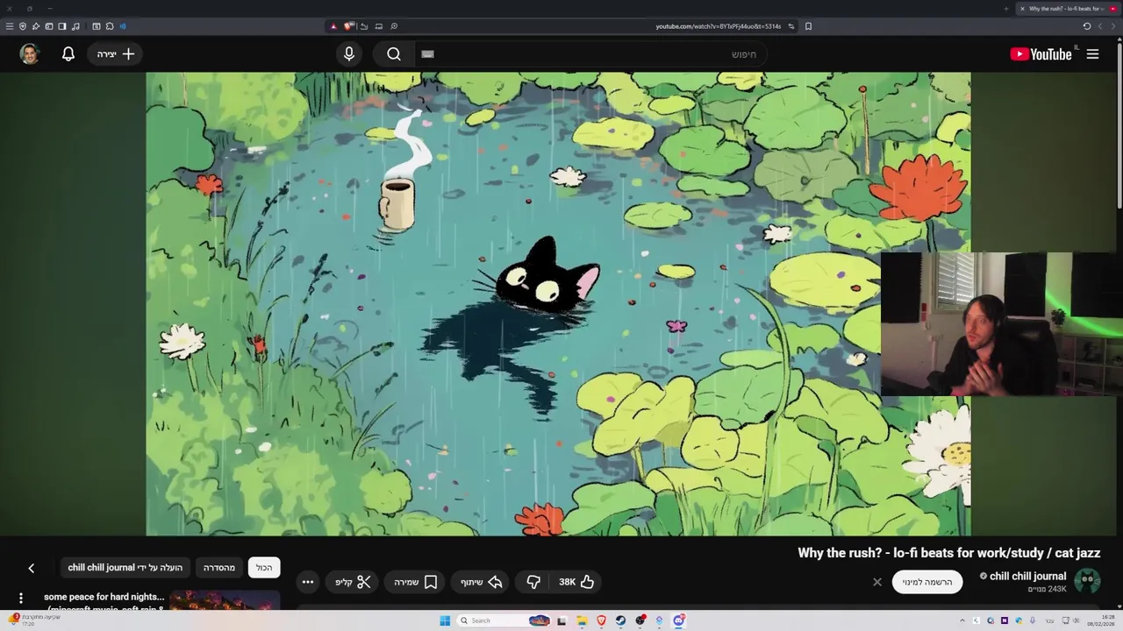The image size is (1123, 631).
Task: Dismiss membership button with X
Action: [876, 582]
